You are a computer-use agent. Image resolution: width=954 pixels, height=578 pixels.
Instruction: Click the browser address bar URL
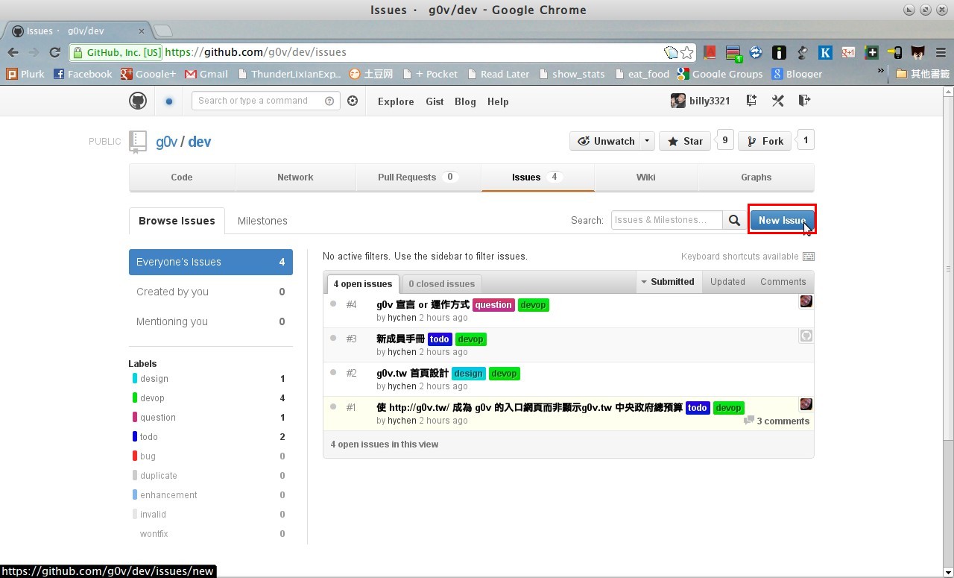256,52
